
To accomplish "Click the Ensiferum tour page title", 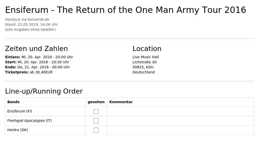I will pos(125,10).
